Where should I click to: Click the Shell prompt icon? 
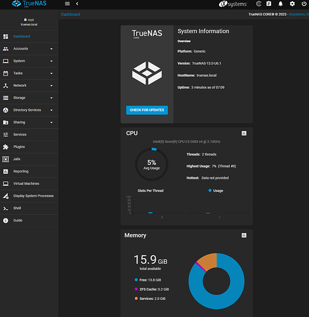click(x=6, y=209)
